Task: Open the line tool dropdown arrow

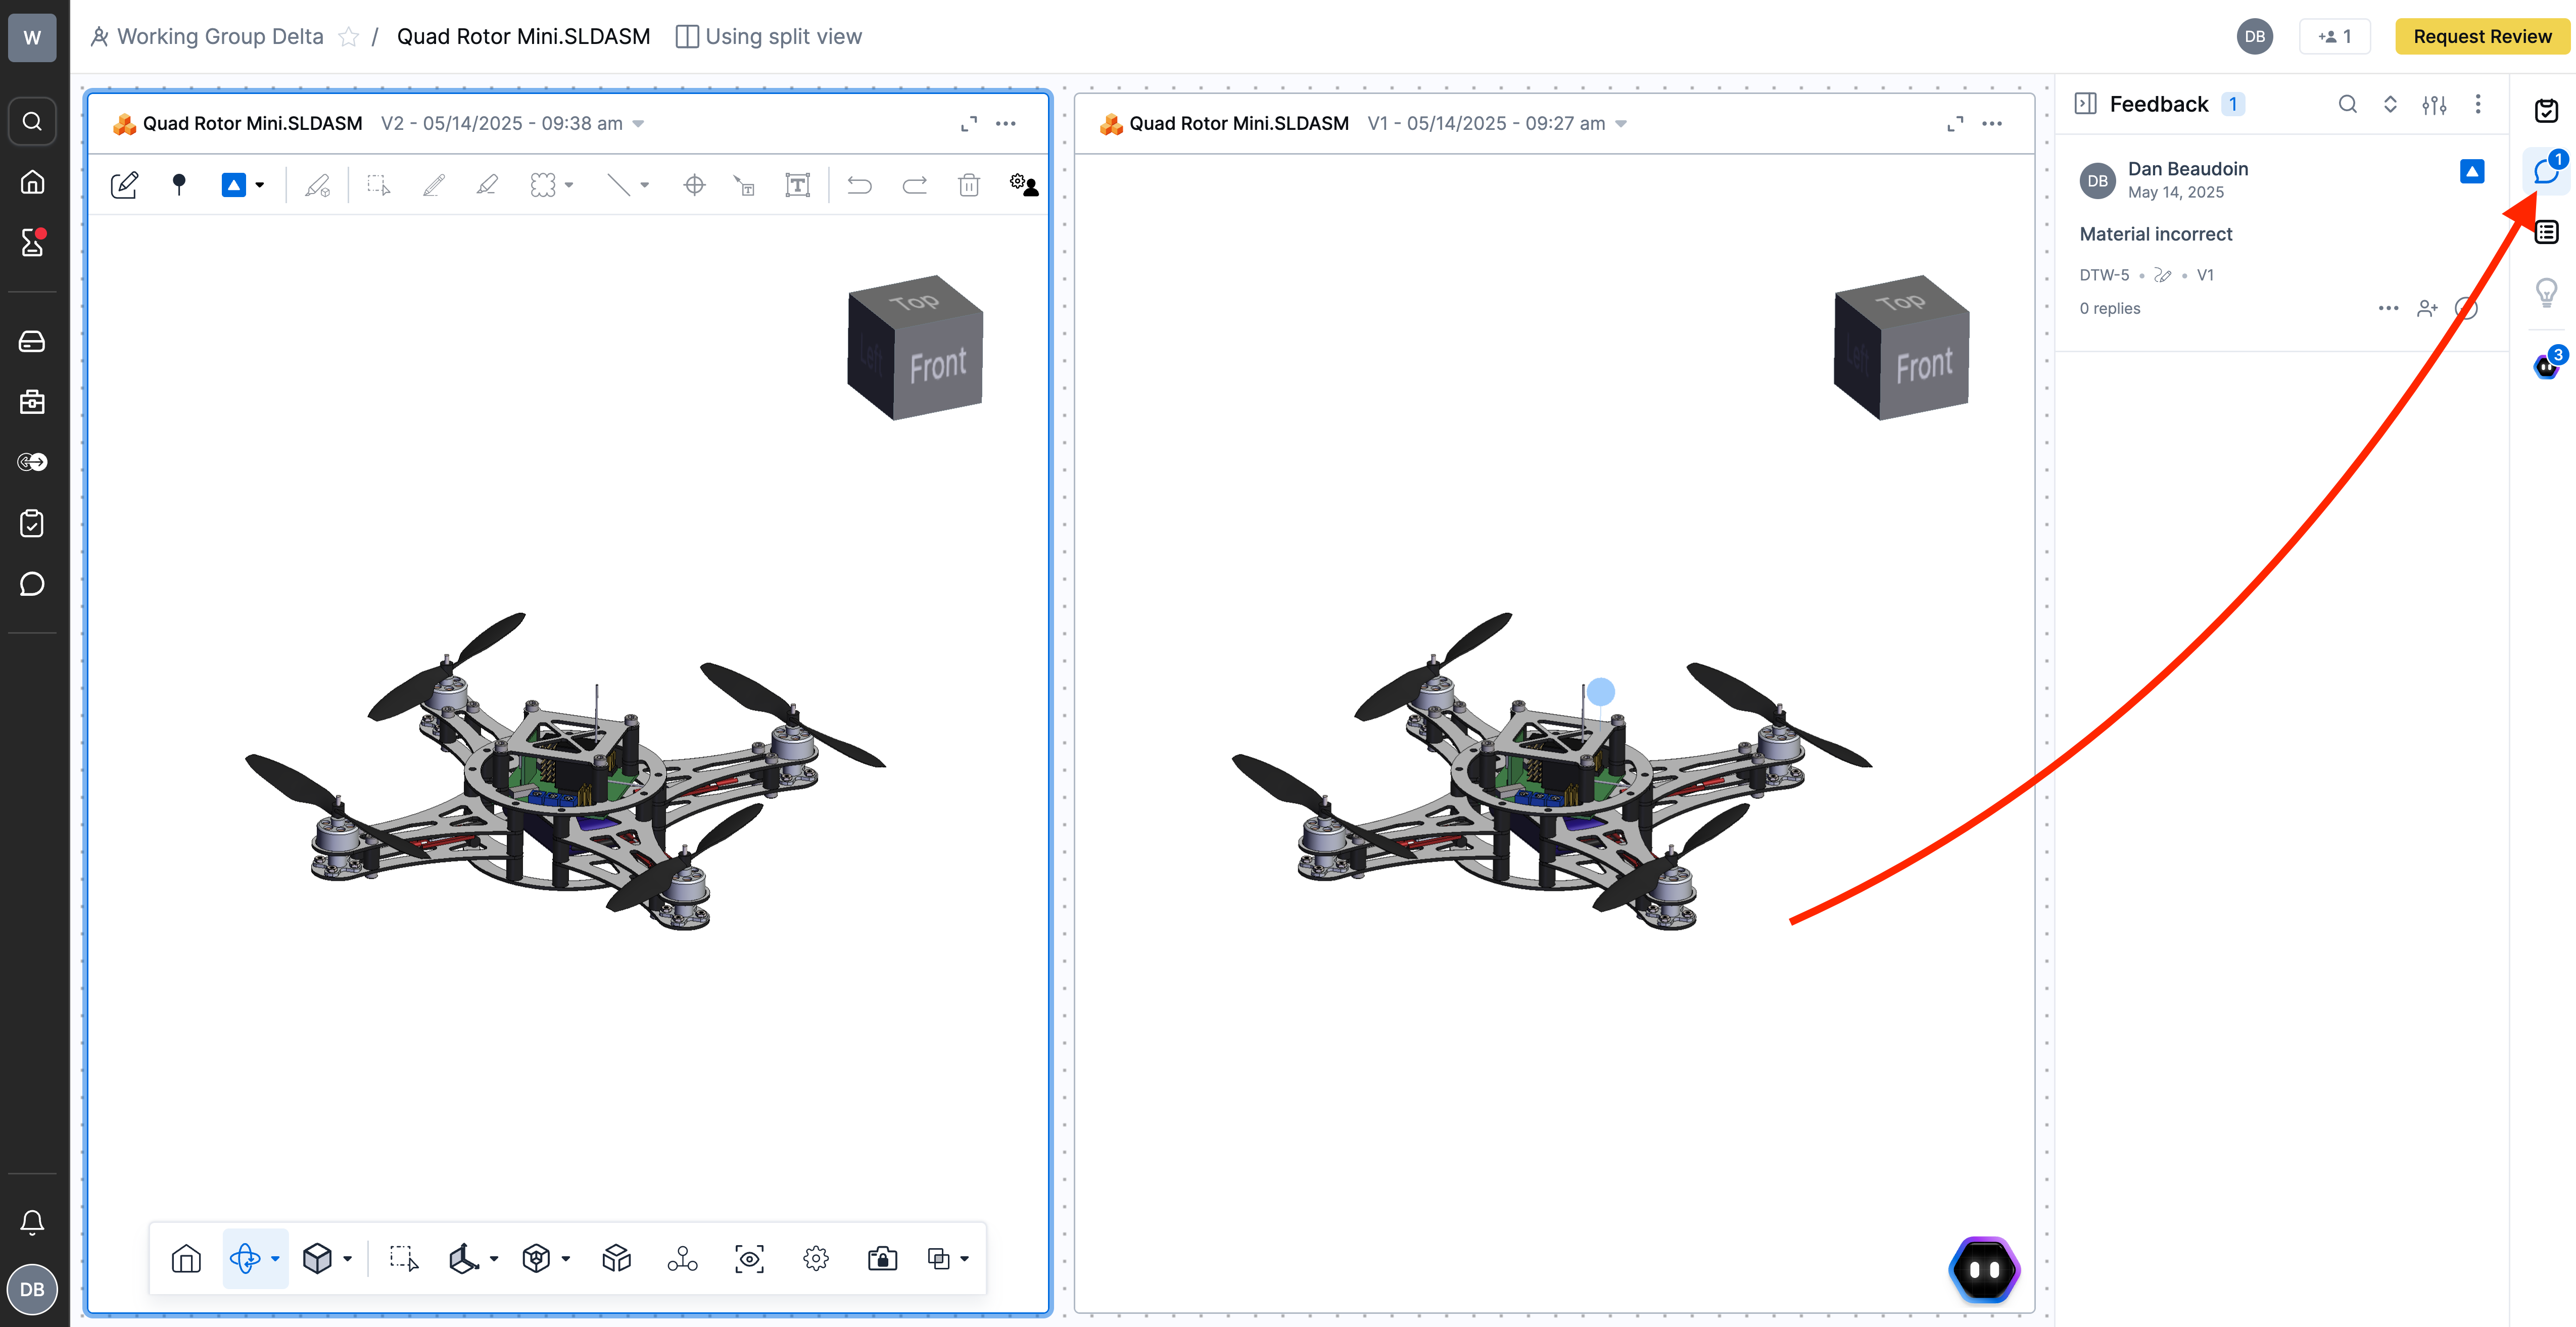Action: [x=645, y=185]
